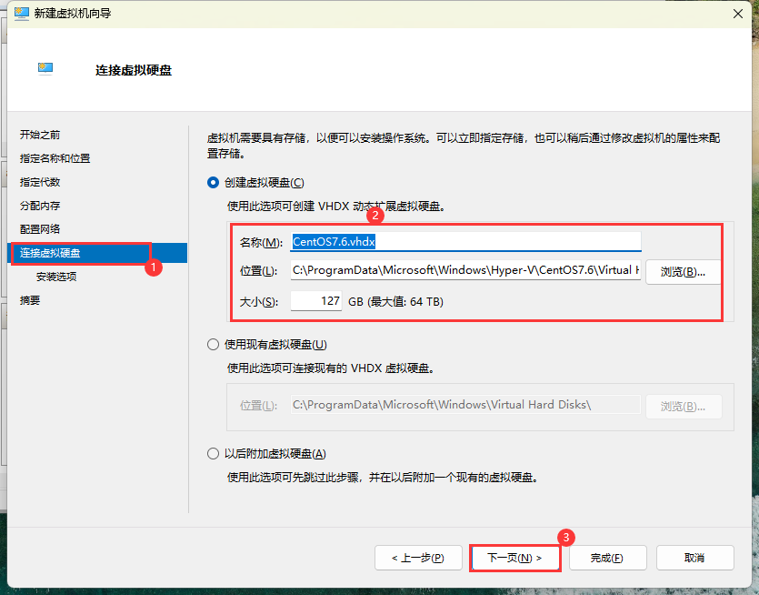Open 开始之前 wizard step
The image size is (759, 595).
pyautogui.click(x=40, y=135)
